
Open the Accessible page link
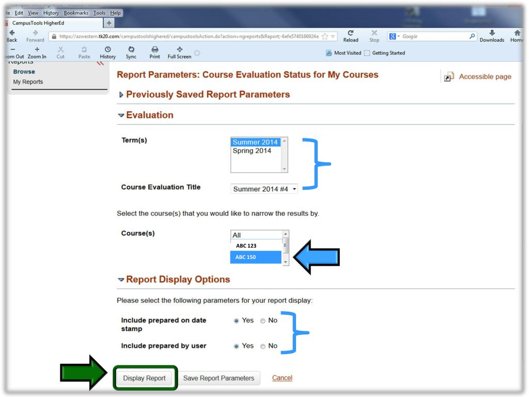[x=485, y=77]
